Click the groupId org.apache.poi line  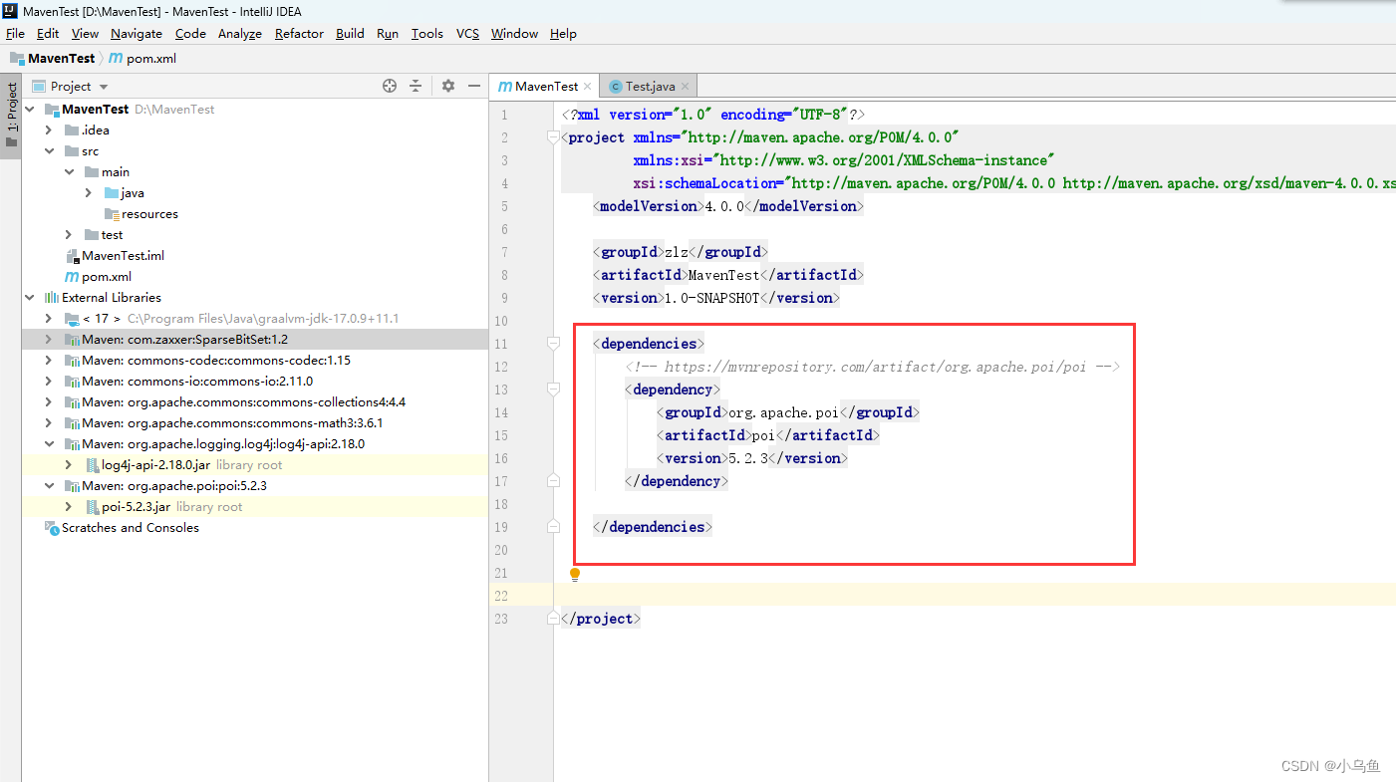pos(788,412)
